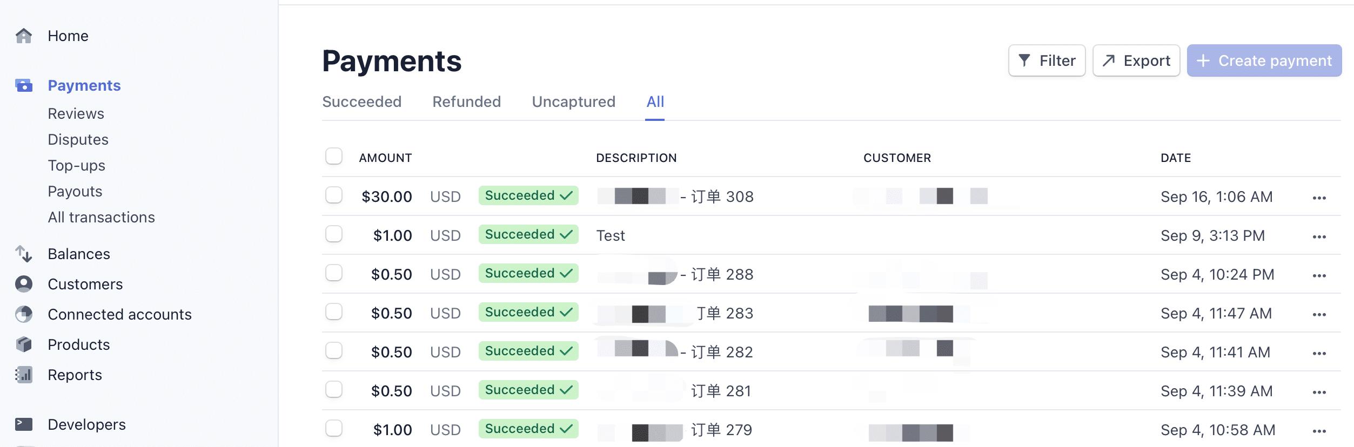
Task: Click the Connected accounts globe icon
Action: 24,314
